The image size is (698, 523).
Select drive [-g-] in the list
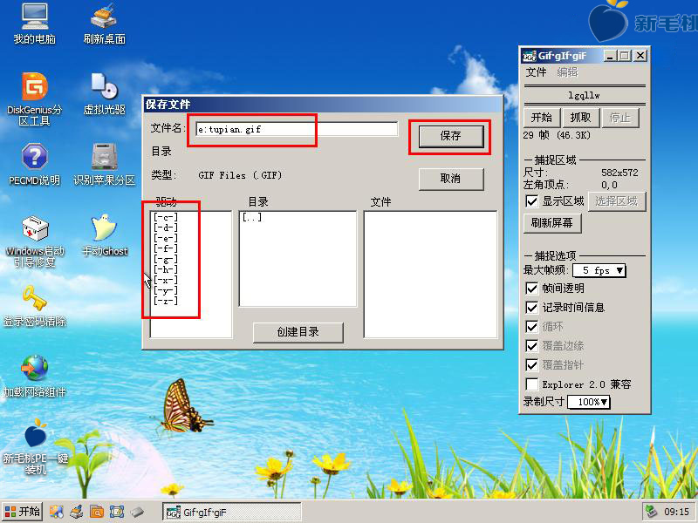pos(165,259)
